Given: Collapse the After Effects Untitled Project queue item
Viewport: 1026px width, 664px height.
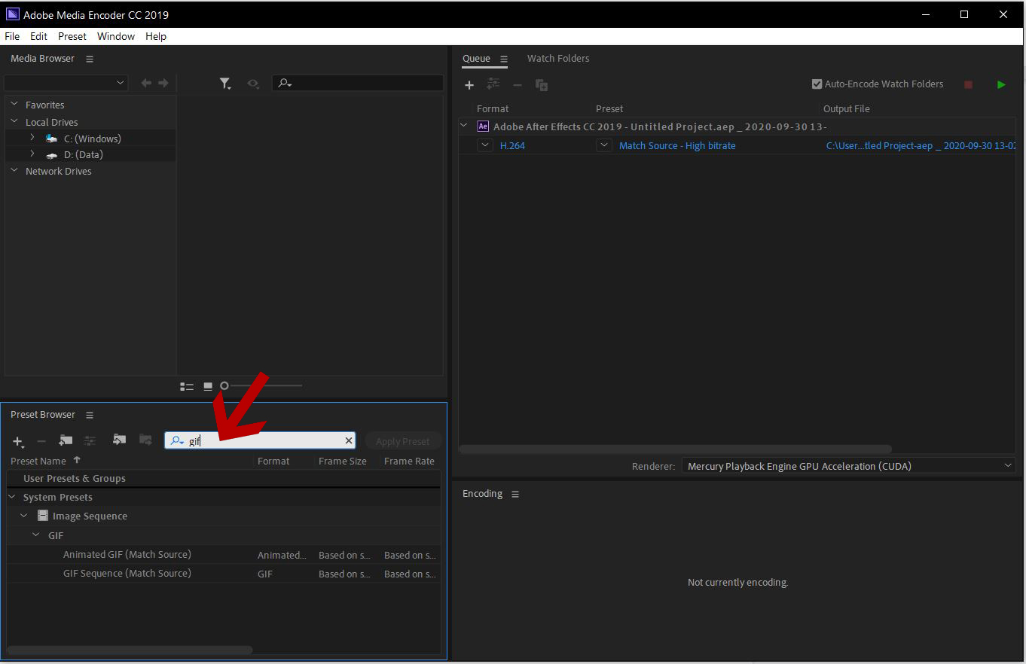Looking at the screenshot, I should [x=464, y=126].
